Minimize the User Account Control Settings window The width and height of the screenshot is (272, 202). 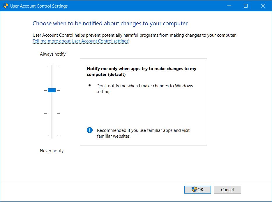tap(229, 6)
